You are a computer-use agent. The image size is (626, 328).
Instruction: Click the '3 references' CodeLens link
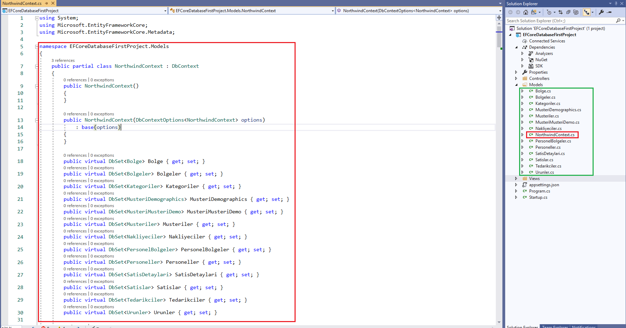pyautogui.click(x=63, y=60)
